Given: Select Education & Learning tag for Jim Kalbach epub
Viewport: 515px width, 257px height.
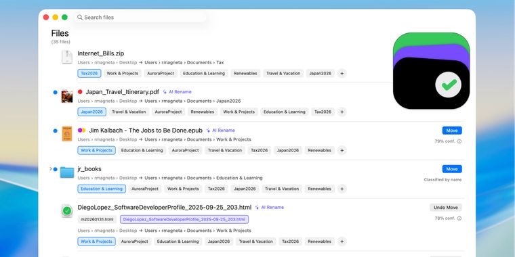Looking at the screenshot, I should [x=142, y=150].
